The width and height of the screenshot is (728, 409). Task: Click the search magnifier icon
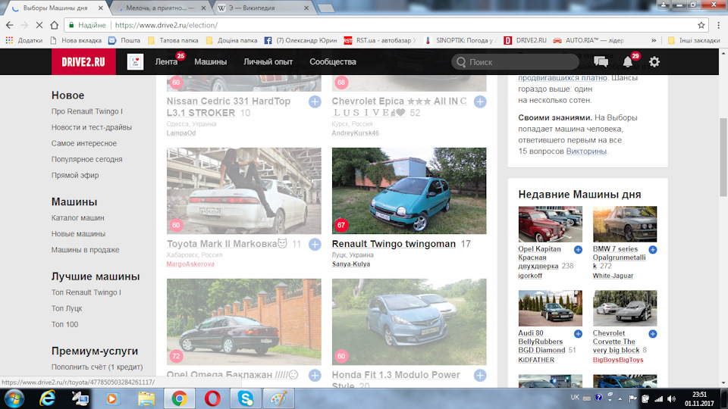(460, 62)
